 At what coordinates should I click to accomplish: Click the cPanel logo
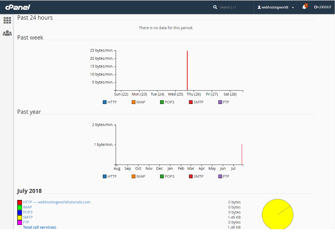point(17,7)
